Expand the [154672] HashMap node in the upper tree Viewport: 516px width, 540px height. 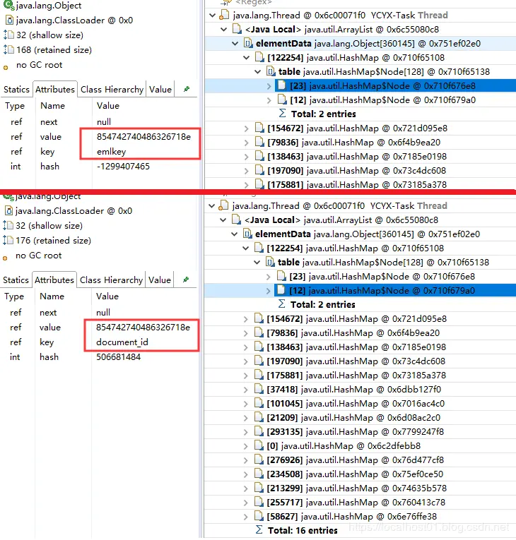tap(246, 128)
